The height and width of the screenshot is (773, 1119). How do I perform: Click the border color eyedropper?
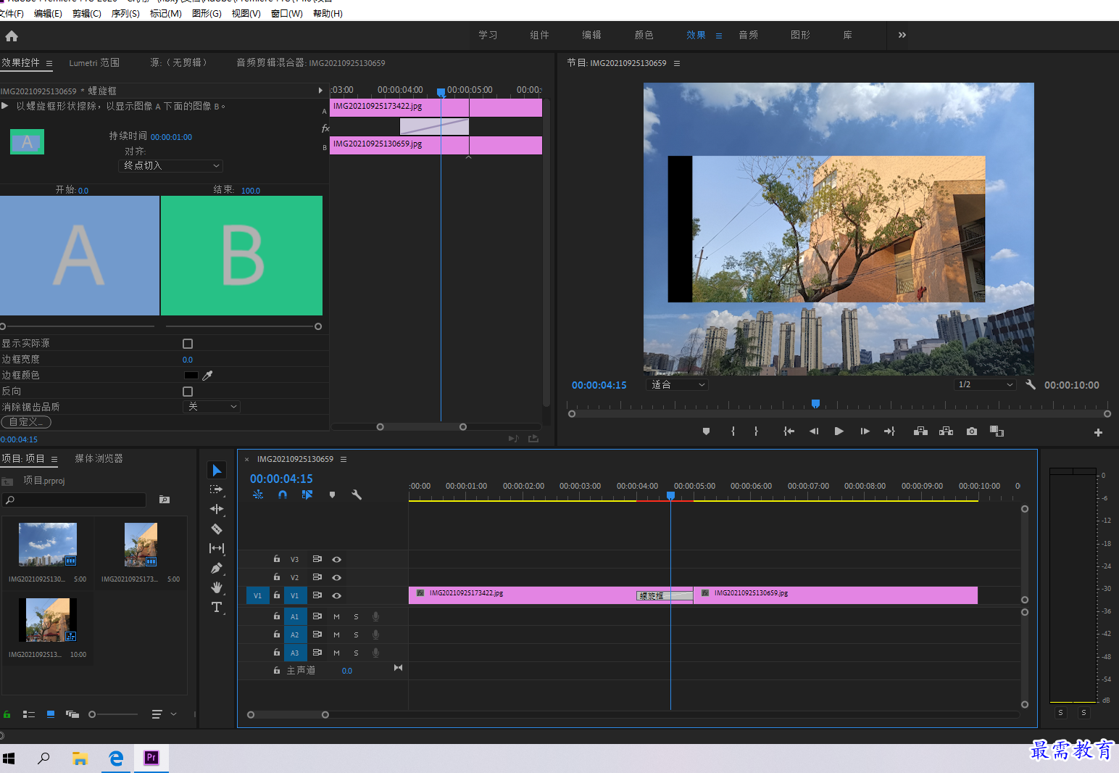[207, 376]
